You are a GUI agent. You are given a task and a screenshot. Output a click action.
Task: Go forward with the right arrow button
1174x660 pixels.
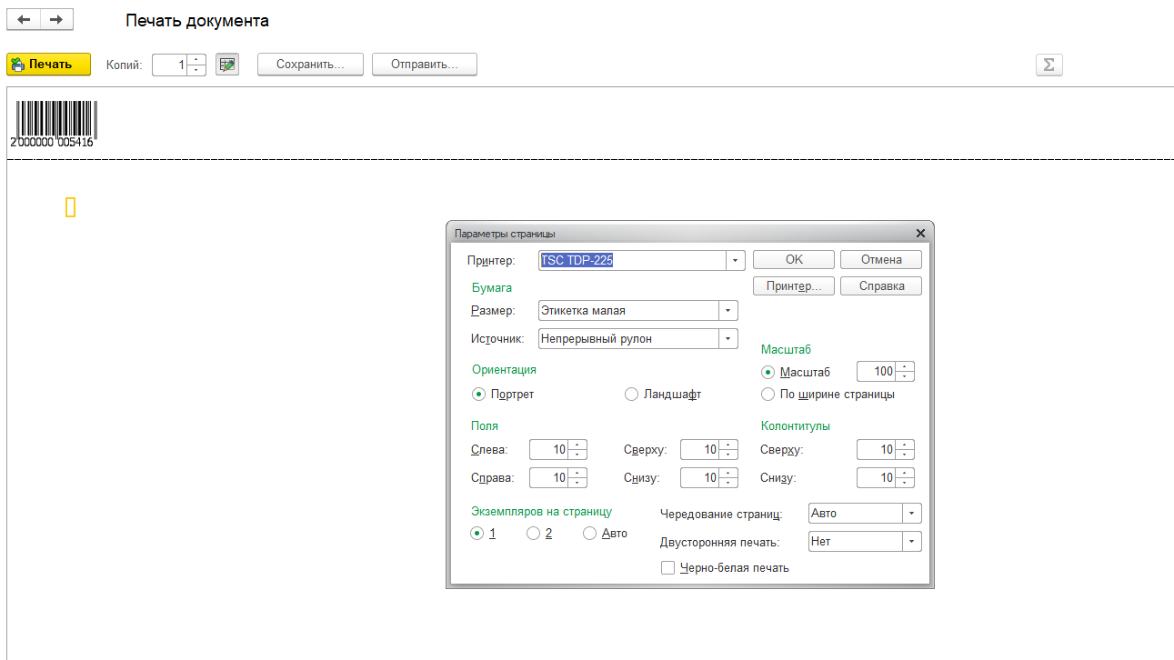click(56, 19)
